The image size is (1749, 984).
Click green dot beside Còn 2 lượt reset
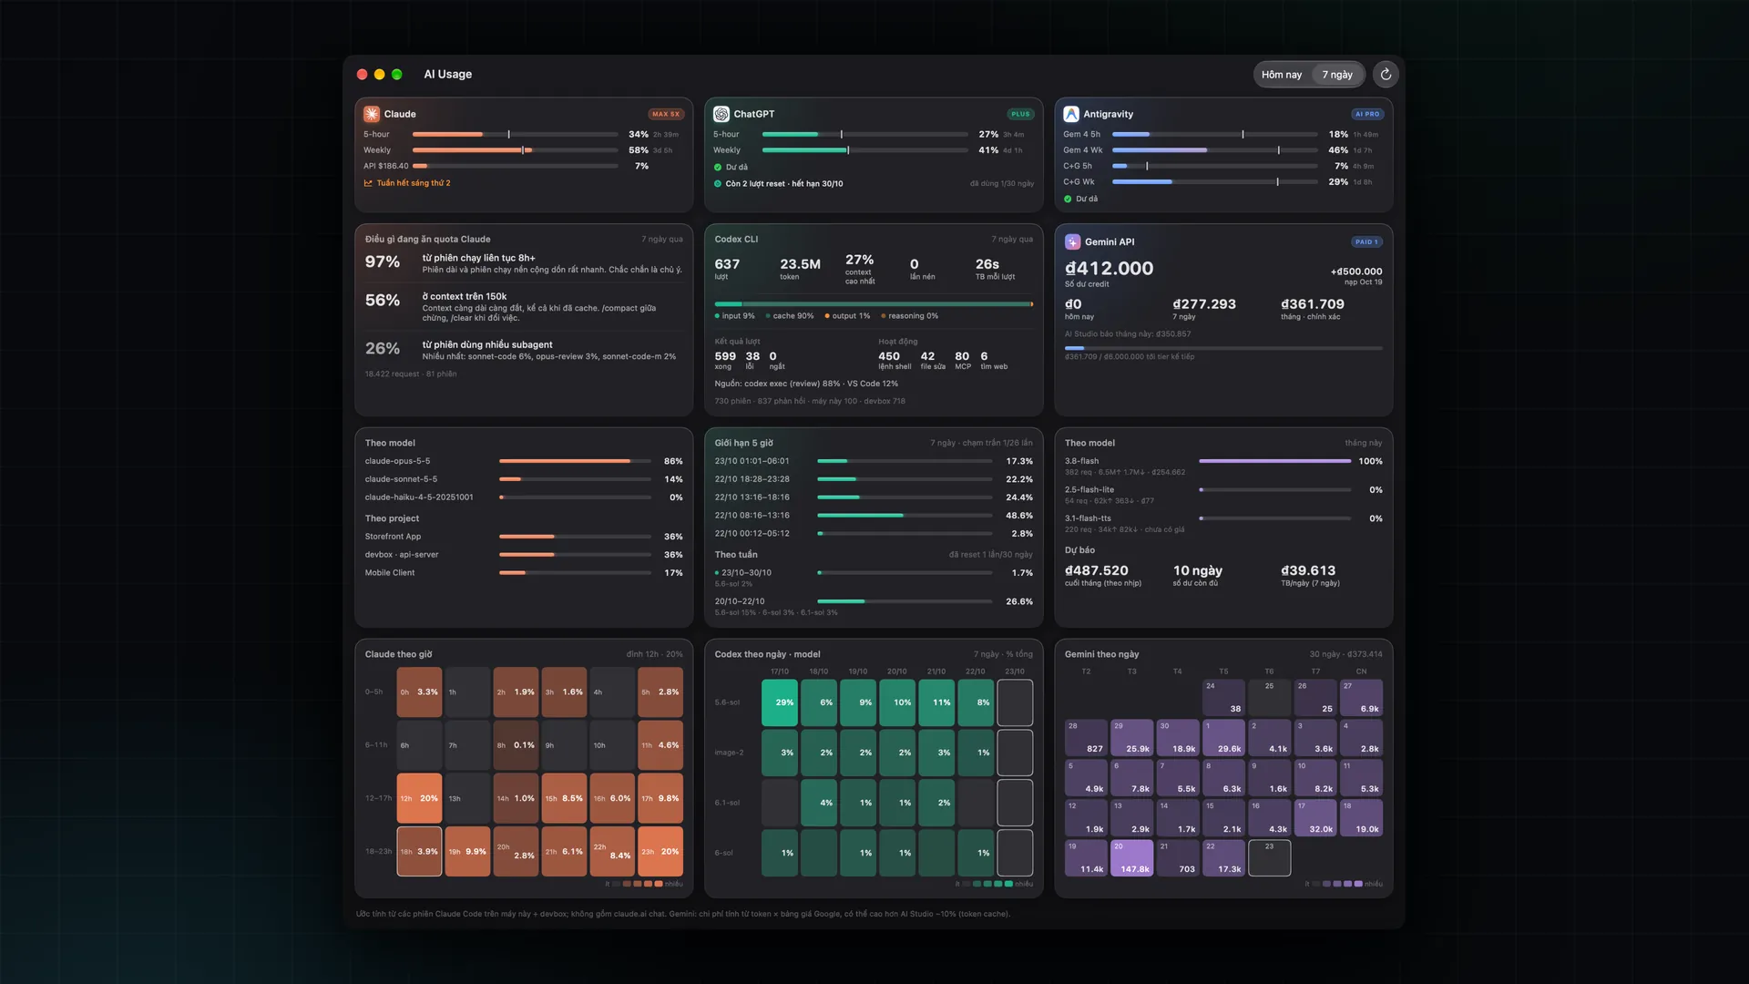point(718,184)
